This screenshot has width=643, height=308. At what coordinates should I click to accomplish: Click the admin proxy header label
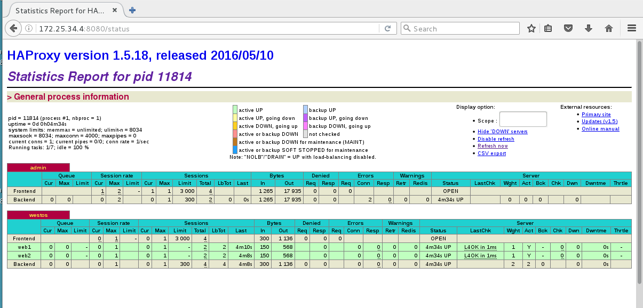(x=38, y=168)
